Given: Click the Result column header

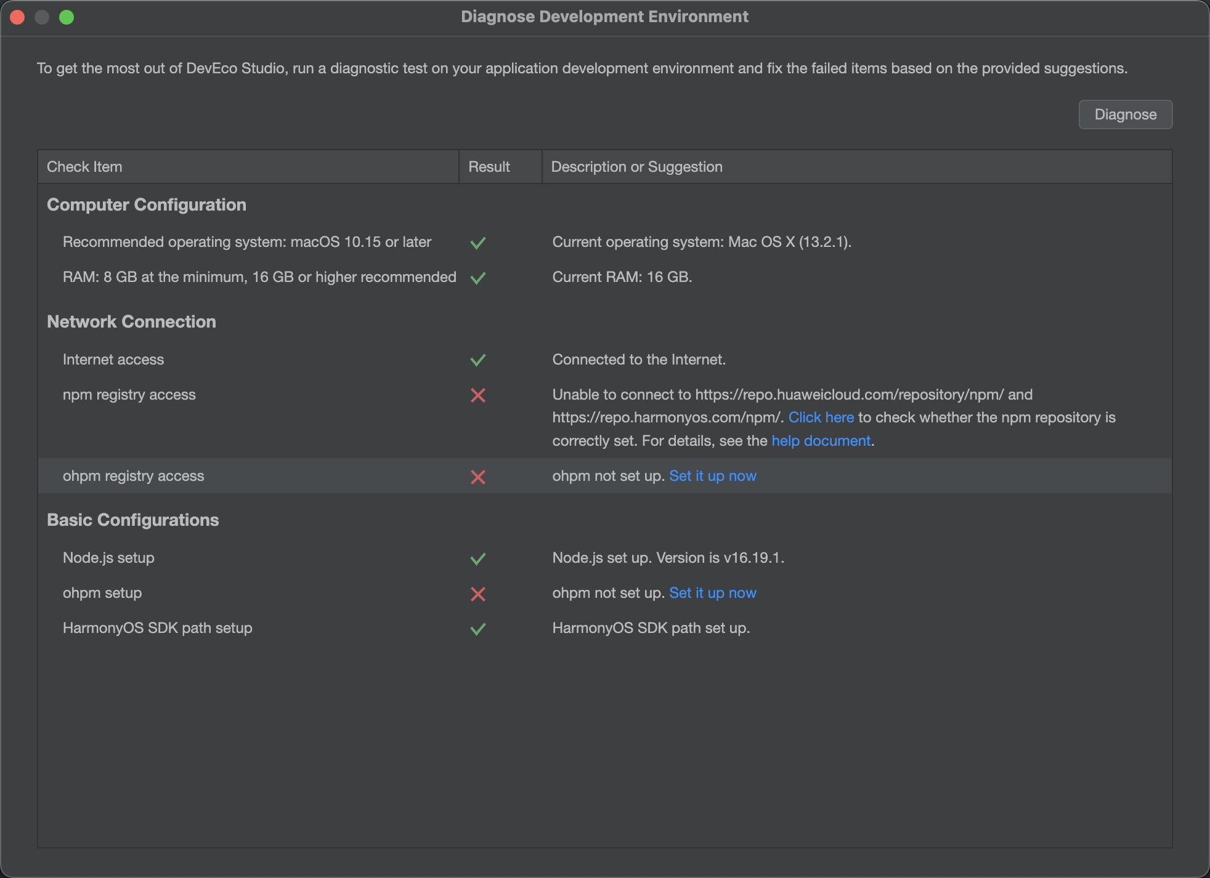Looking at the screenshot, I should click(500, 167).
